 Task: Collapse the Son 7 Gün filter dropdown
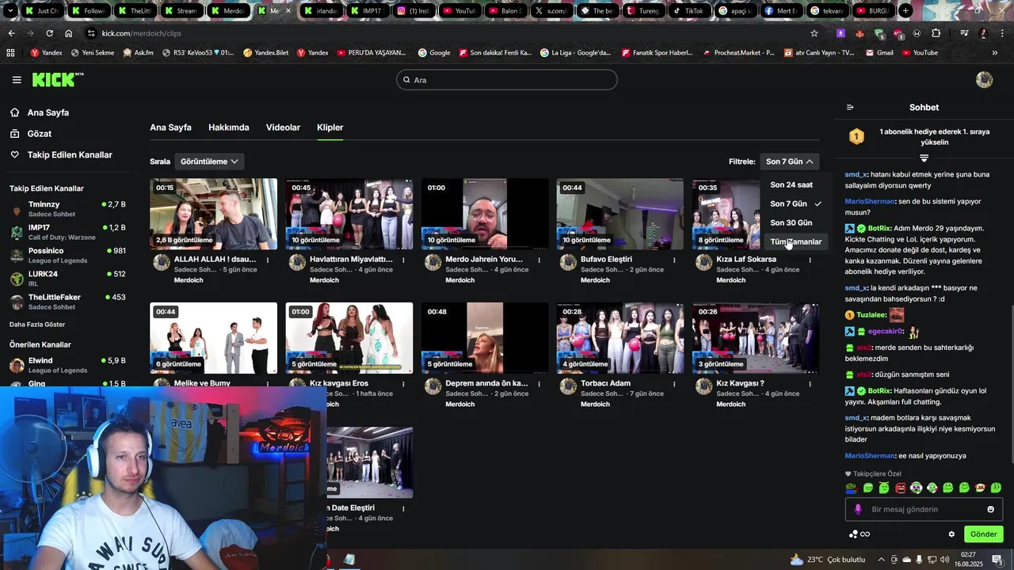pos(789,161)
